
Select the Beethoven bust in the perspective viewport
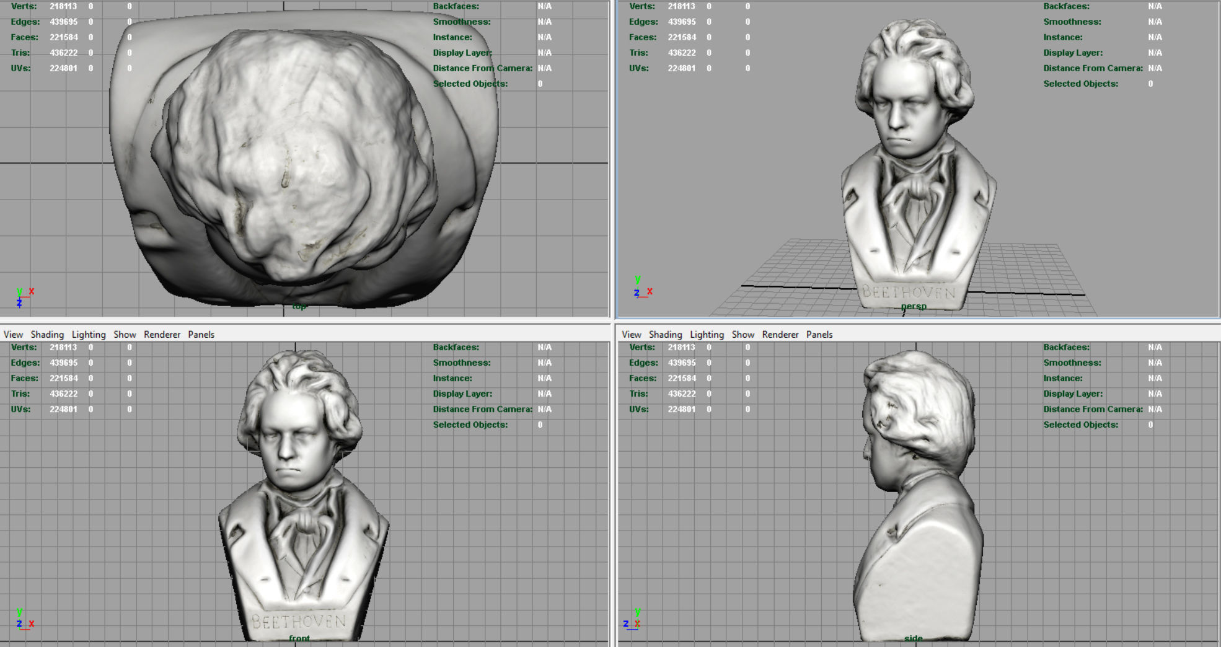[x=917, y=164]
